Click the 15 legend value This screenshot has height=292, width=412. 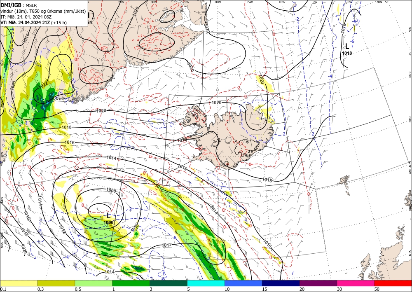click(x=265, y=289)
